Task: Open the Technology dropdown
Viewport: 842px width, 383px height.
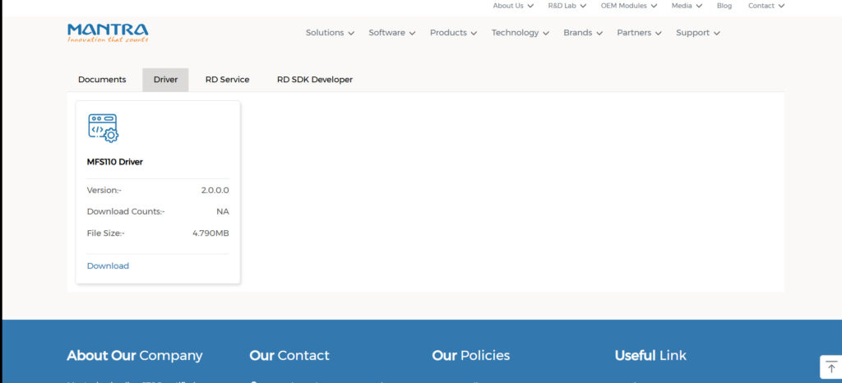Action: coord(520,33)
